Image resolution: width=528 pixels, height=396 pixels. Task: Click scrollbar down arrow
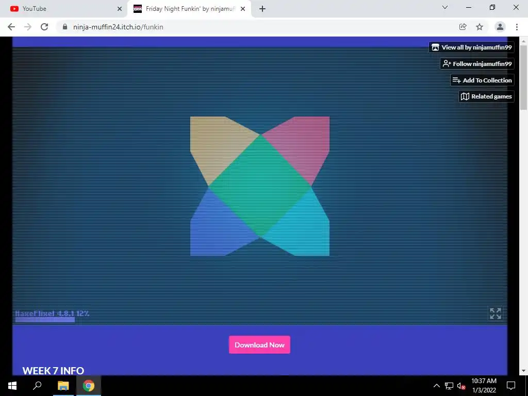click(x=523, y=371)
